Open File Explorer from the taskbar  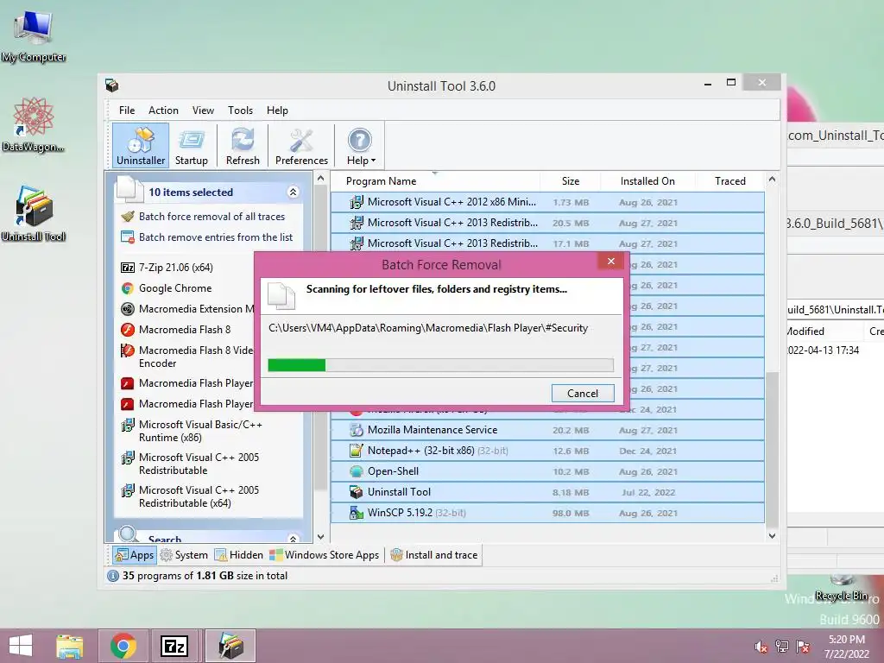(69, 646)
